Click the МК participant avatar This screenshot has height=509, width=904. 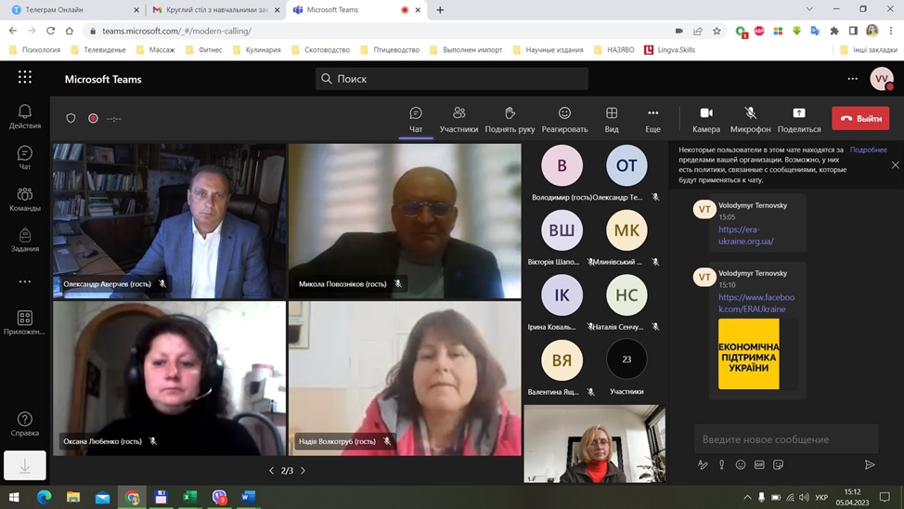626,230
